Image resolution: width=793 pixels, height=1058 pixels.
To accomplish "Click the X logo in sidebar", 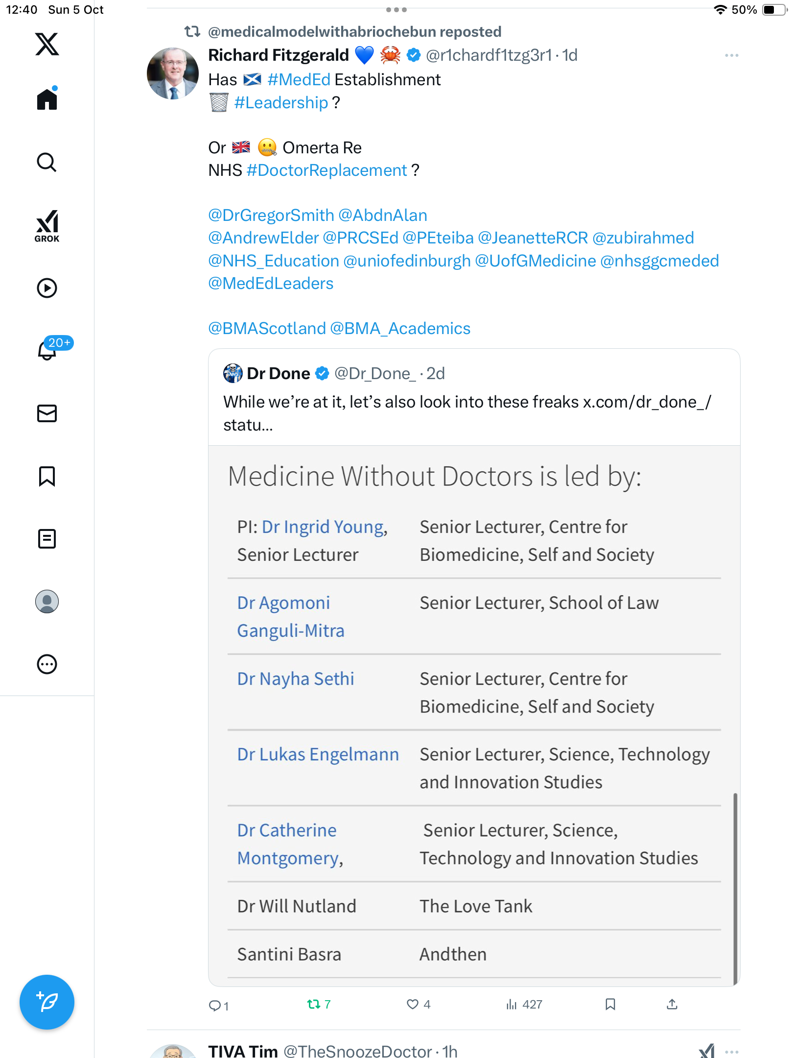I will click(47, 44).
